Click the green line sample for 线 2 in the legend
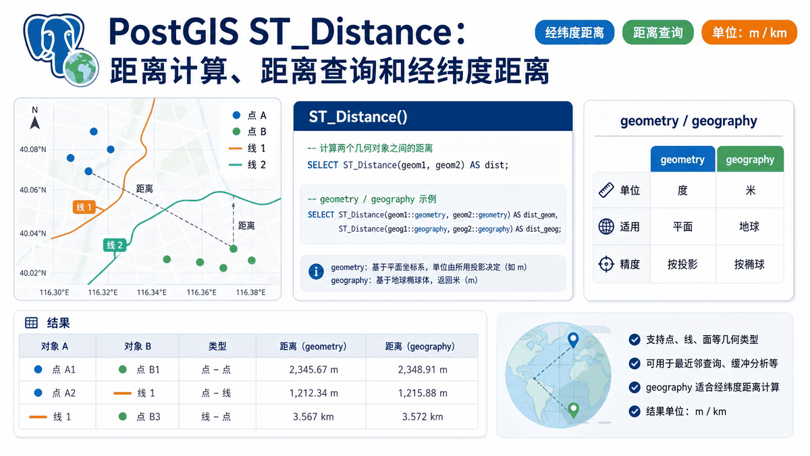Viewport: 810px width, 456px height. point(235,165)
